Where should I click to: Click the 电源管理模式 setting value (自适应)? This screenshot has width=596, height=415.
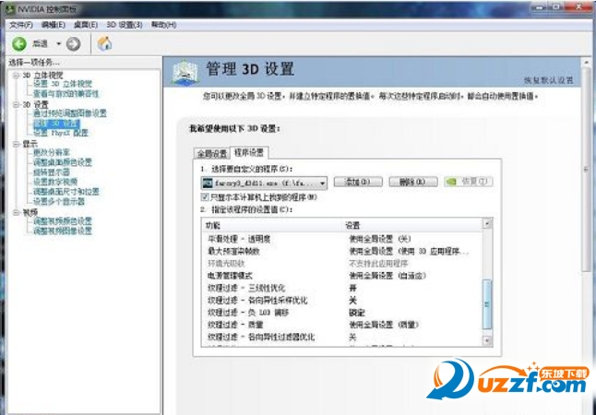coord(387,276)
